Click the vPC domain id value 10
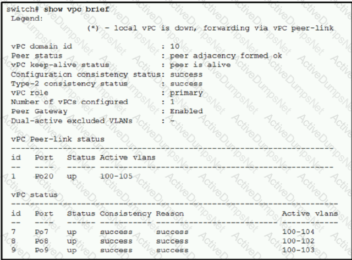 [x=175, y=47]
